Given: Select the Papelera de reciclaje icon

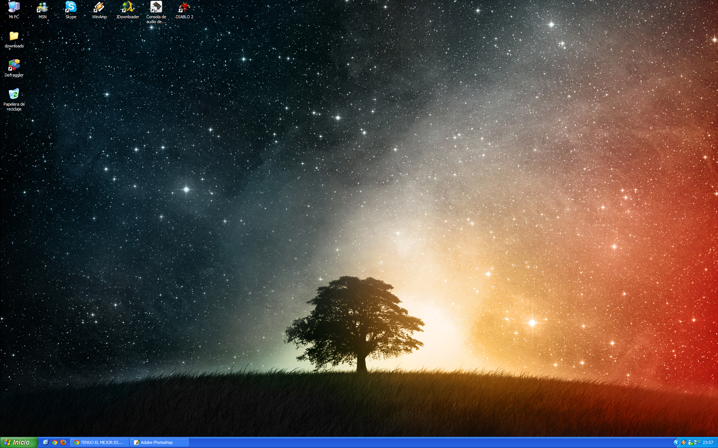Looking at the screenshot, I should coord(14,99).
